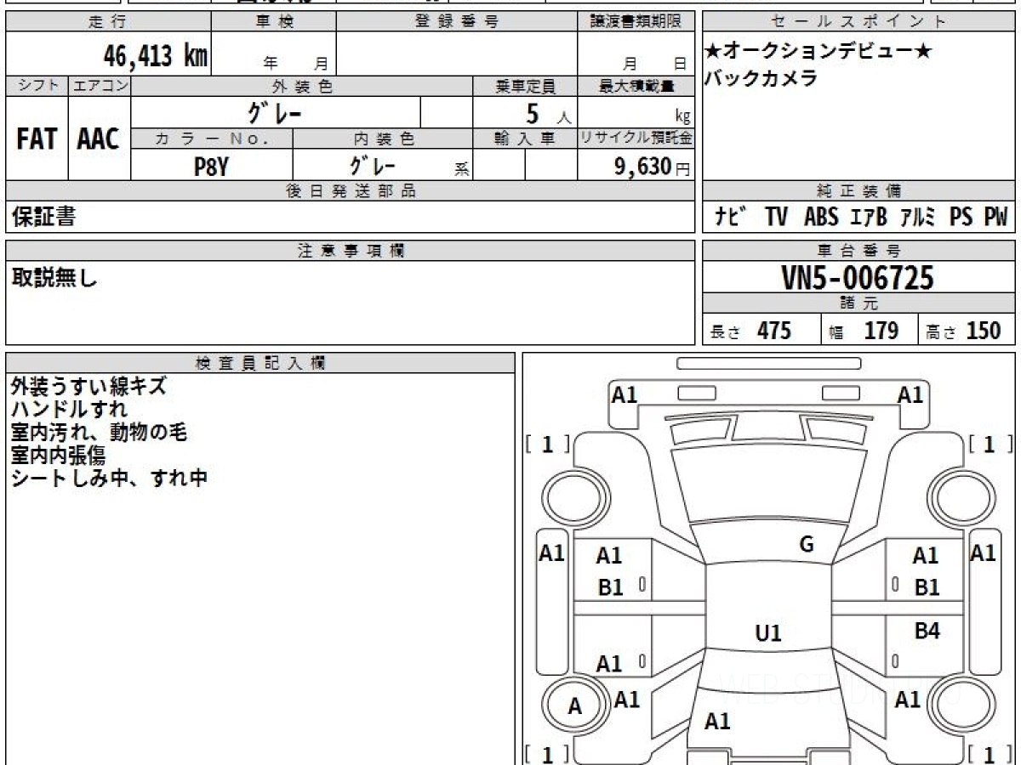Click the リサイクル預託金 header
This screenshot has height=765, width=1021.
coord(636,139)
